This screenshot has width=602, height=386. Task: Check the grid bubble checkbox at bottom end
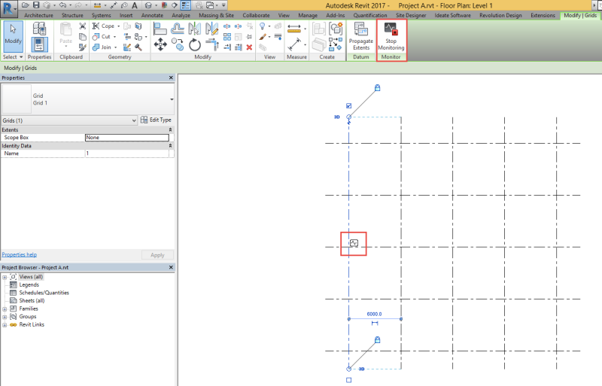click(x=348, y=380)
